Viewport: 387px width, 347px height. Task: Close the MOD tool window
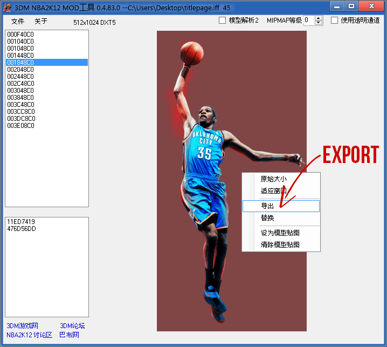(371, 6)
